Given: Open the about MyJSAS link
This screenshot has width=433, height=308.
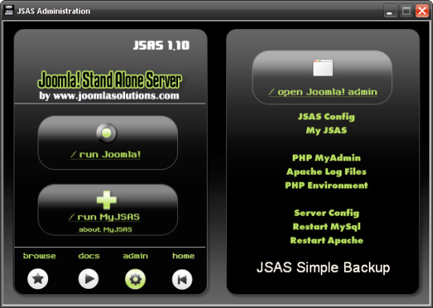Looking at the screenshot, I should pos(105,229).
